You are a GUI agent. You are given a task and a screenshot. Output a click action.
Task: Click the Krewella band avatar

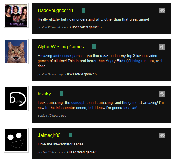coord(16,15)
